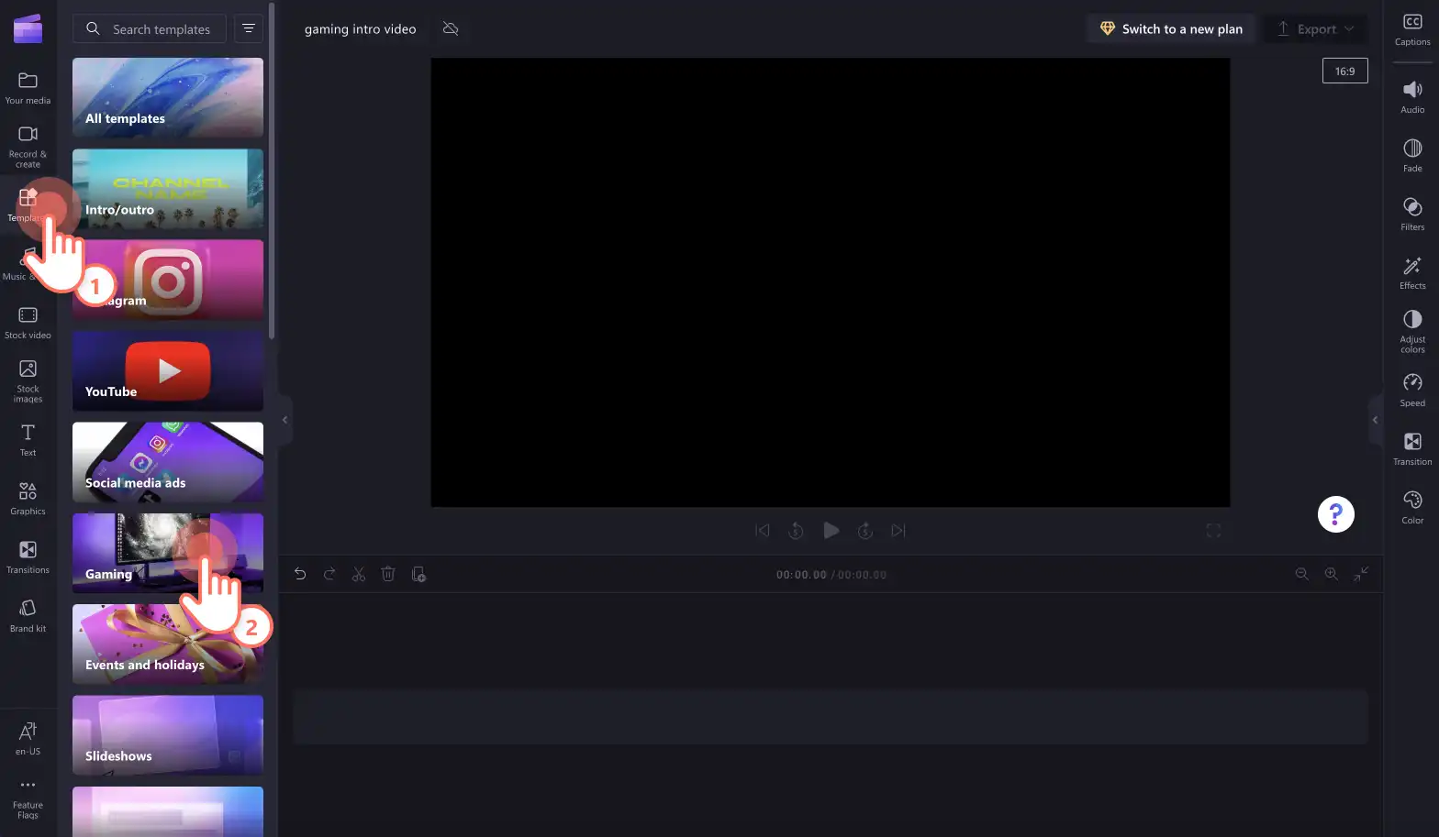Open the Brand kit sidebar item
The height and width of the screenshot is (837, 1439).
(x=28, y=615)
